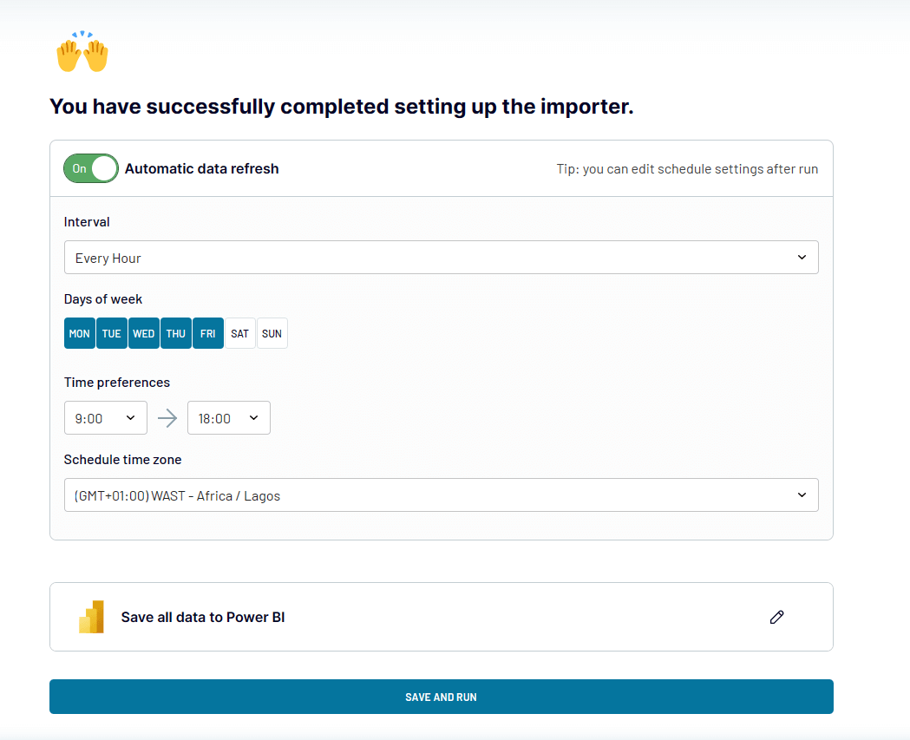The image size is (910, 740).
Task: Open the start time dropdown showing 9:00
Action: tap(105, 417)
